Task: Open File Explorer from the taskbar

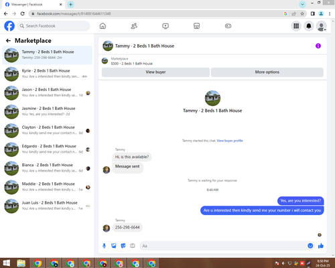Action: click(x=21, y=263)
